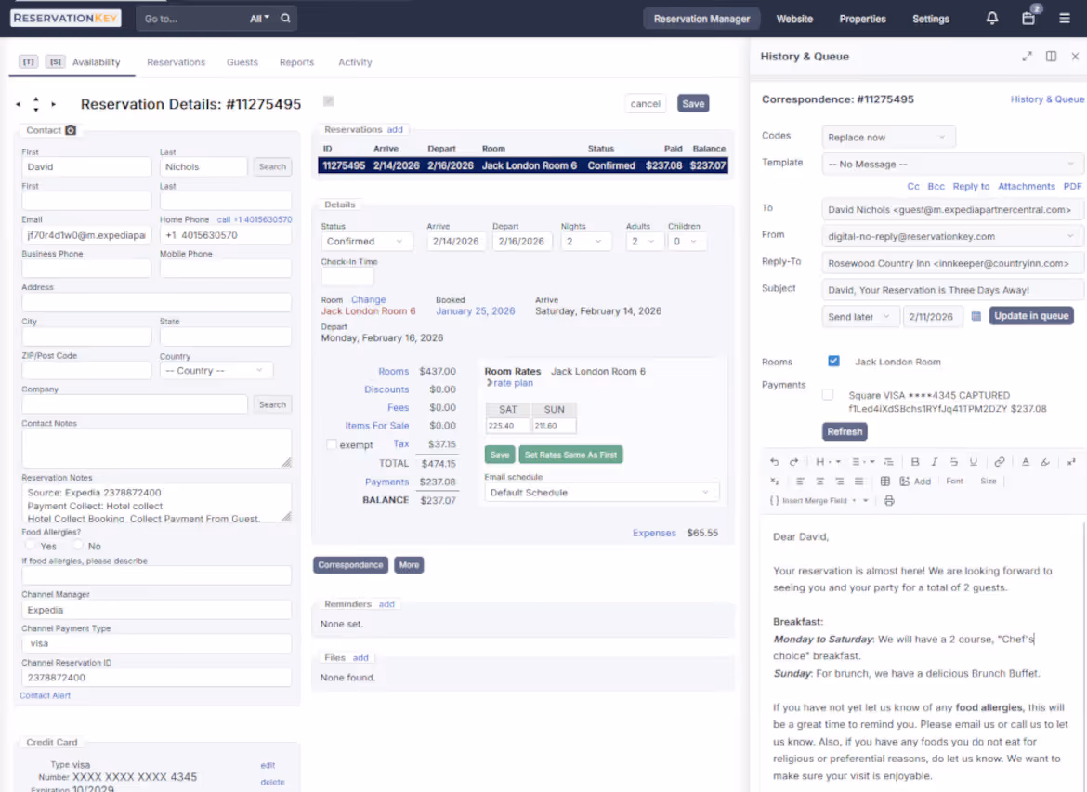Click the undo arrow in the editor toolbar
The width and height of the screenshot is (1087, 792).
774,461
